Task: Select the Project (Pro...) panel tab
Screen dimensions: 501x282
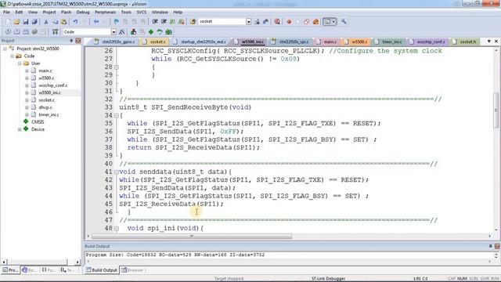Action: pos(10,270)
